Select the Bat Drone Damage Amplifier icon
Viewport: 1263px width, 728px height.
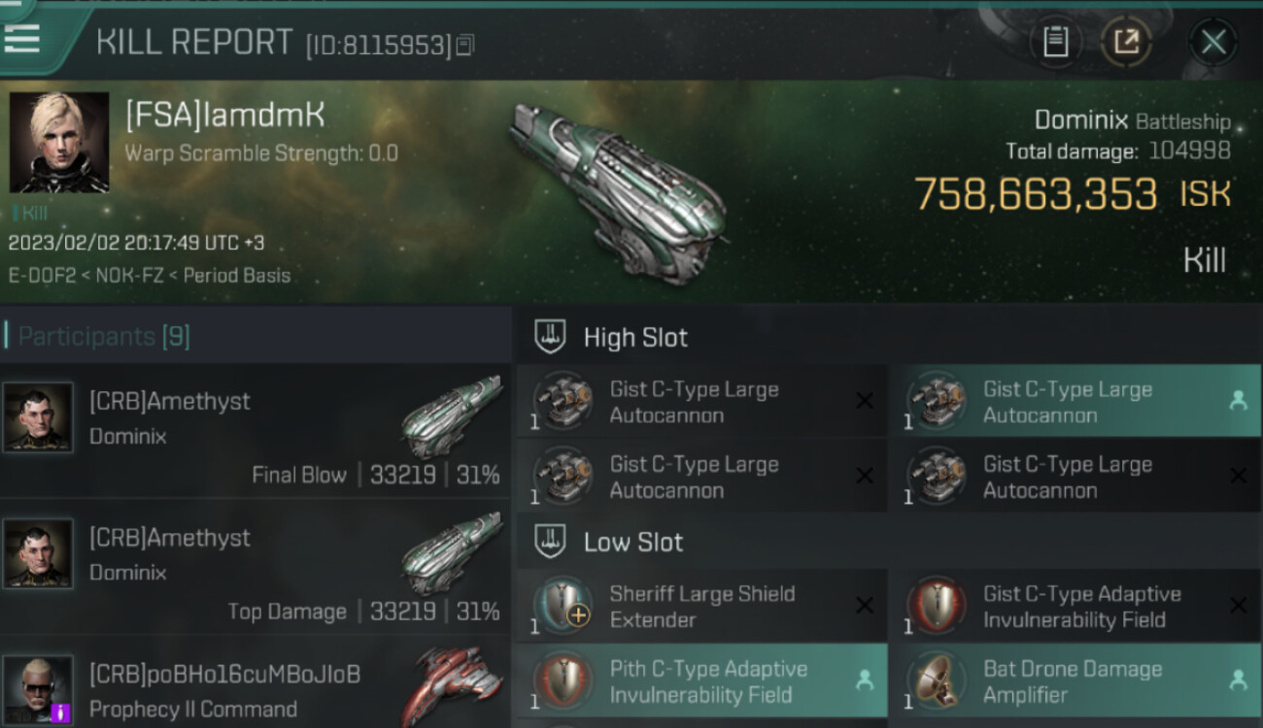(937, 679)
